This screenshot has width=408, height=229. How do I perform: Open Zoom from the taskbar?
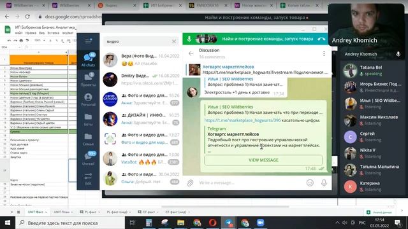[261, 223]
